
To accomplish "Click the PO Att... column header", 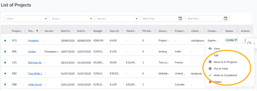I will [x=147, y=31].
